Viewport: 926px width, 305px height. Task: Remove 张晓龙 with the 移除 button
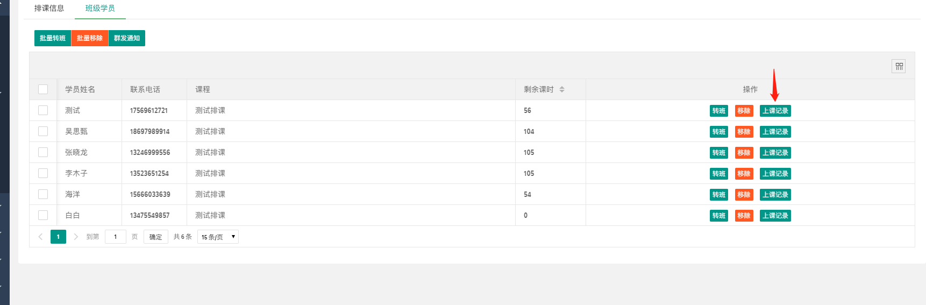pos(744,153)
